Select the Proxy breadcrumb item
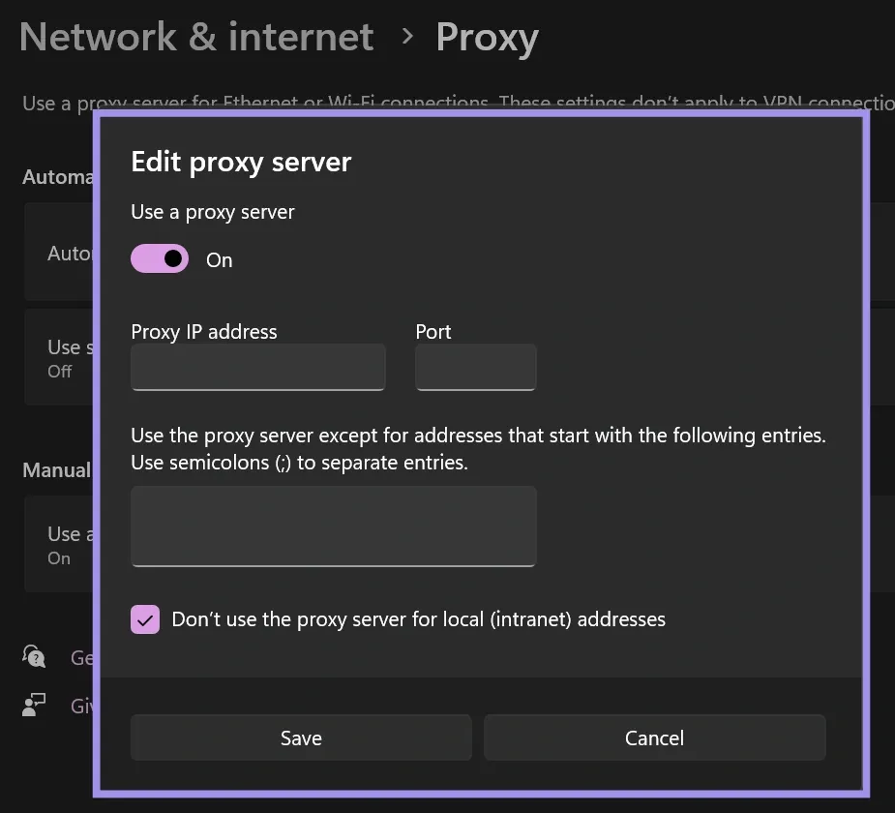The image size is (895, 813). [x=487, y=36]
